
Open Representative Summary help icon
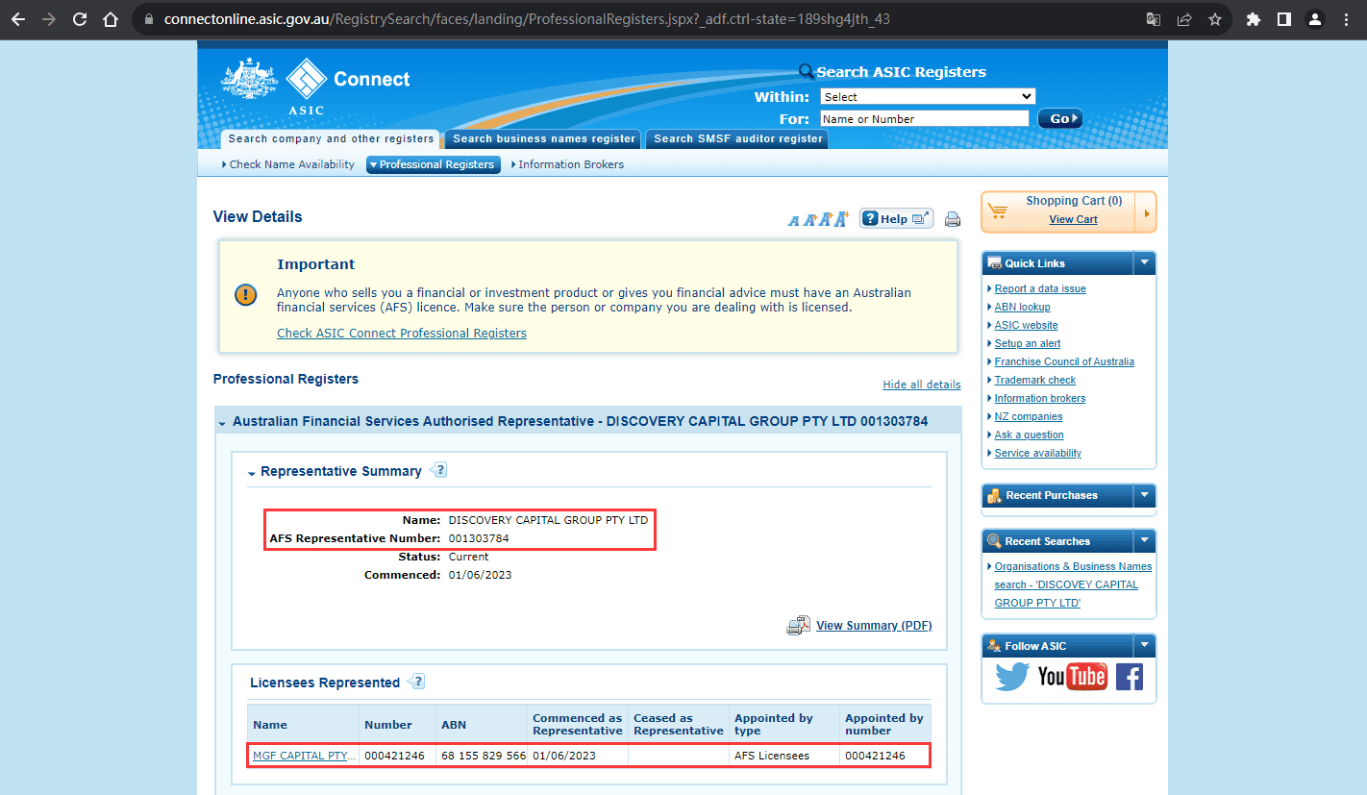coord(438,470)
